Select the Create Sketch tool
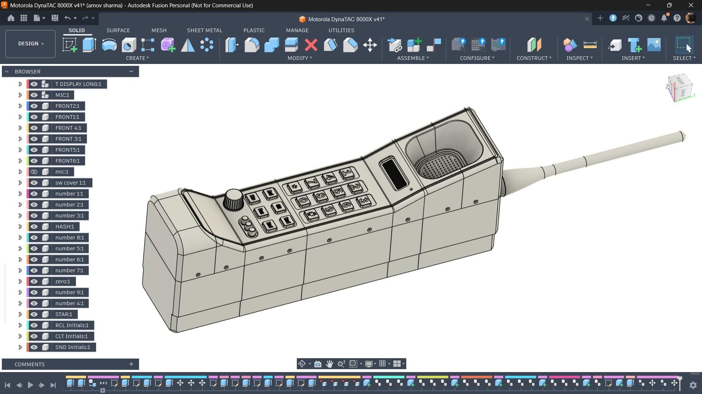 coord(70,45)
